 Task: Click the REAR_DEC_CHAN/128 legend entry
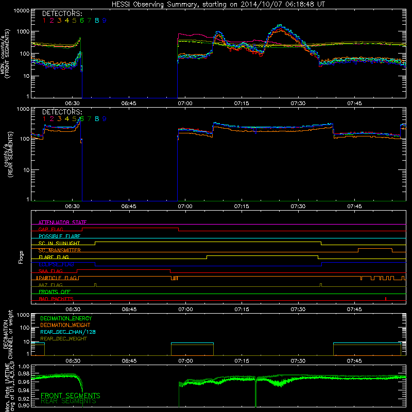point(68,332)
